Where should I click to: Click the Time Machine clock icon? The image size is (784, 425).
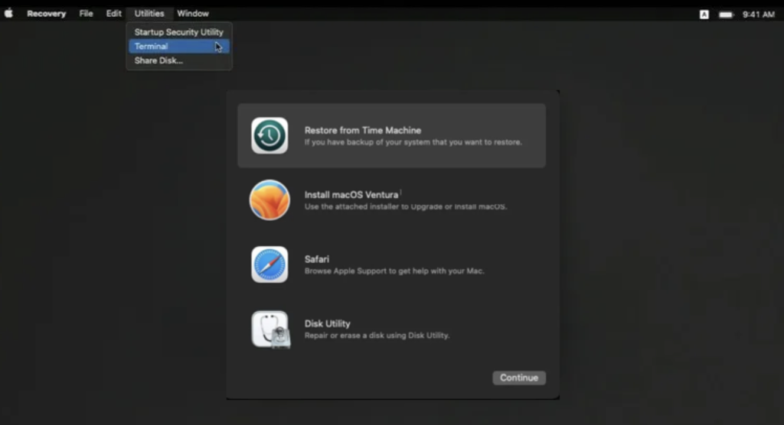(x=269, y=135)
